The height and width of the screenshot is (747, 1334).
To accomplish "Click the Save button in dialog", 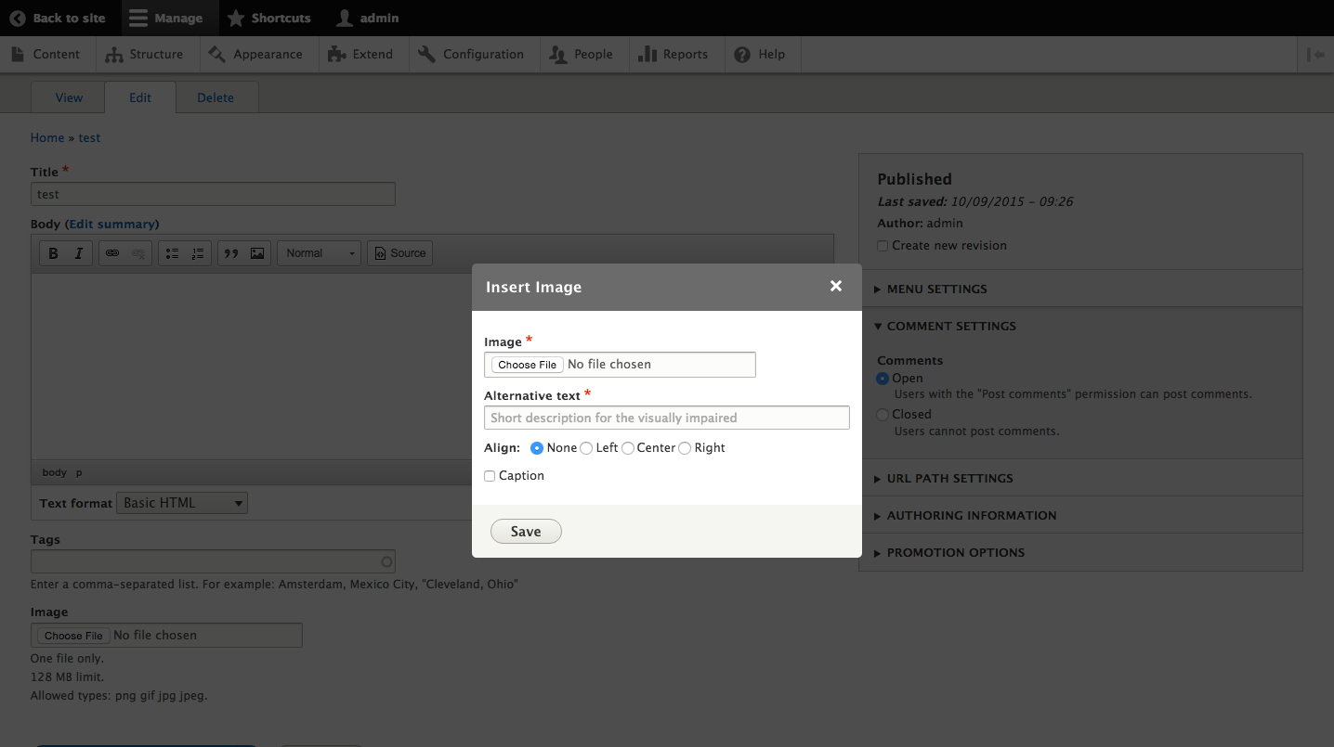I will [526, 531].
